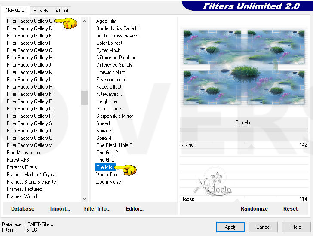Viewport: 313px width, 236px height.
Task: Reset the filter parameters
Action: (x=290, y=209)
